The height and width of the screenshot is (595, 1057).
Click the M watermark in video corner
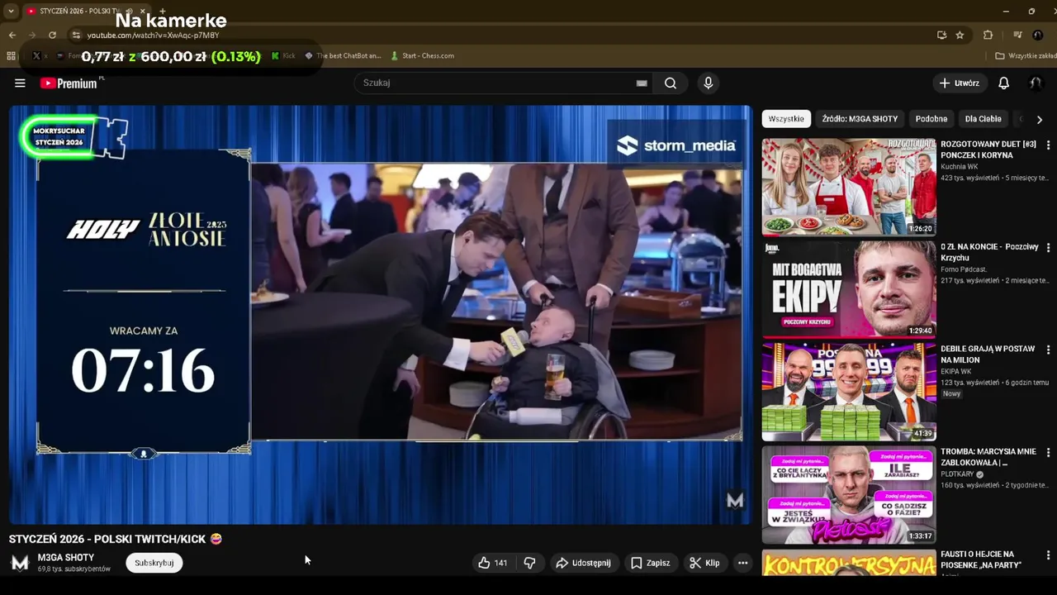(735, 501)
